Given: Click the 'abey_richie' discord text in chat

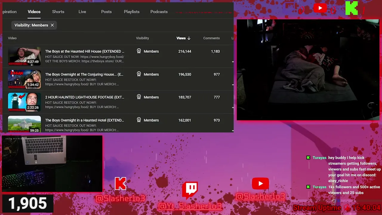Looking at the screenshot, I should pyautogui.click(x=338, y=181).
